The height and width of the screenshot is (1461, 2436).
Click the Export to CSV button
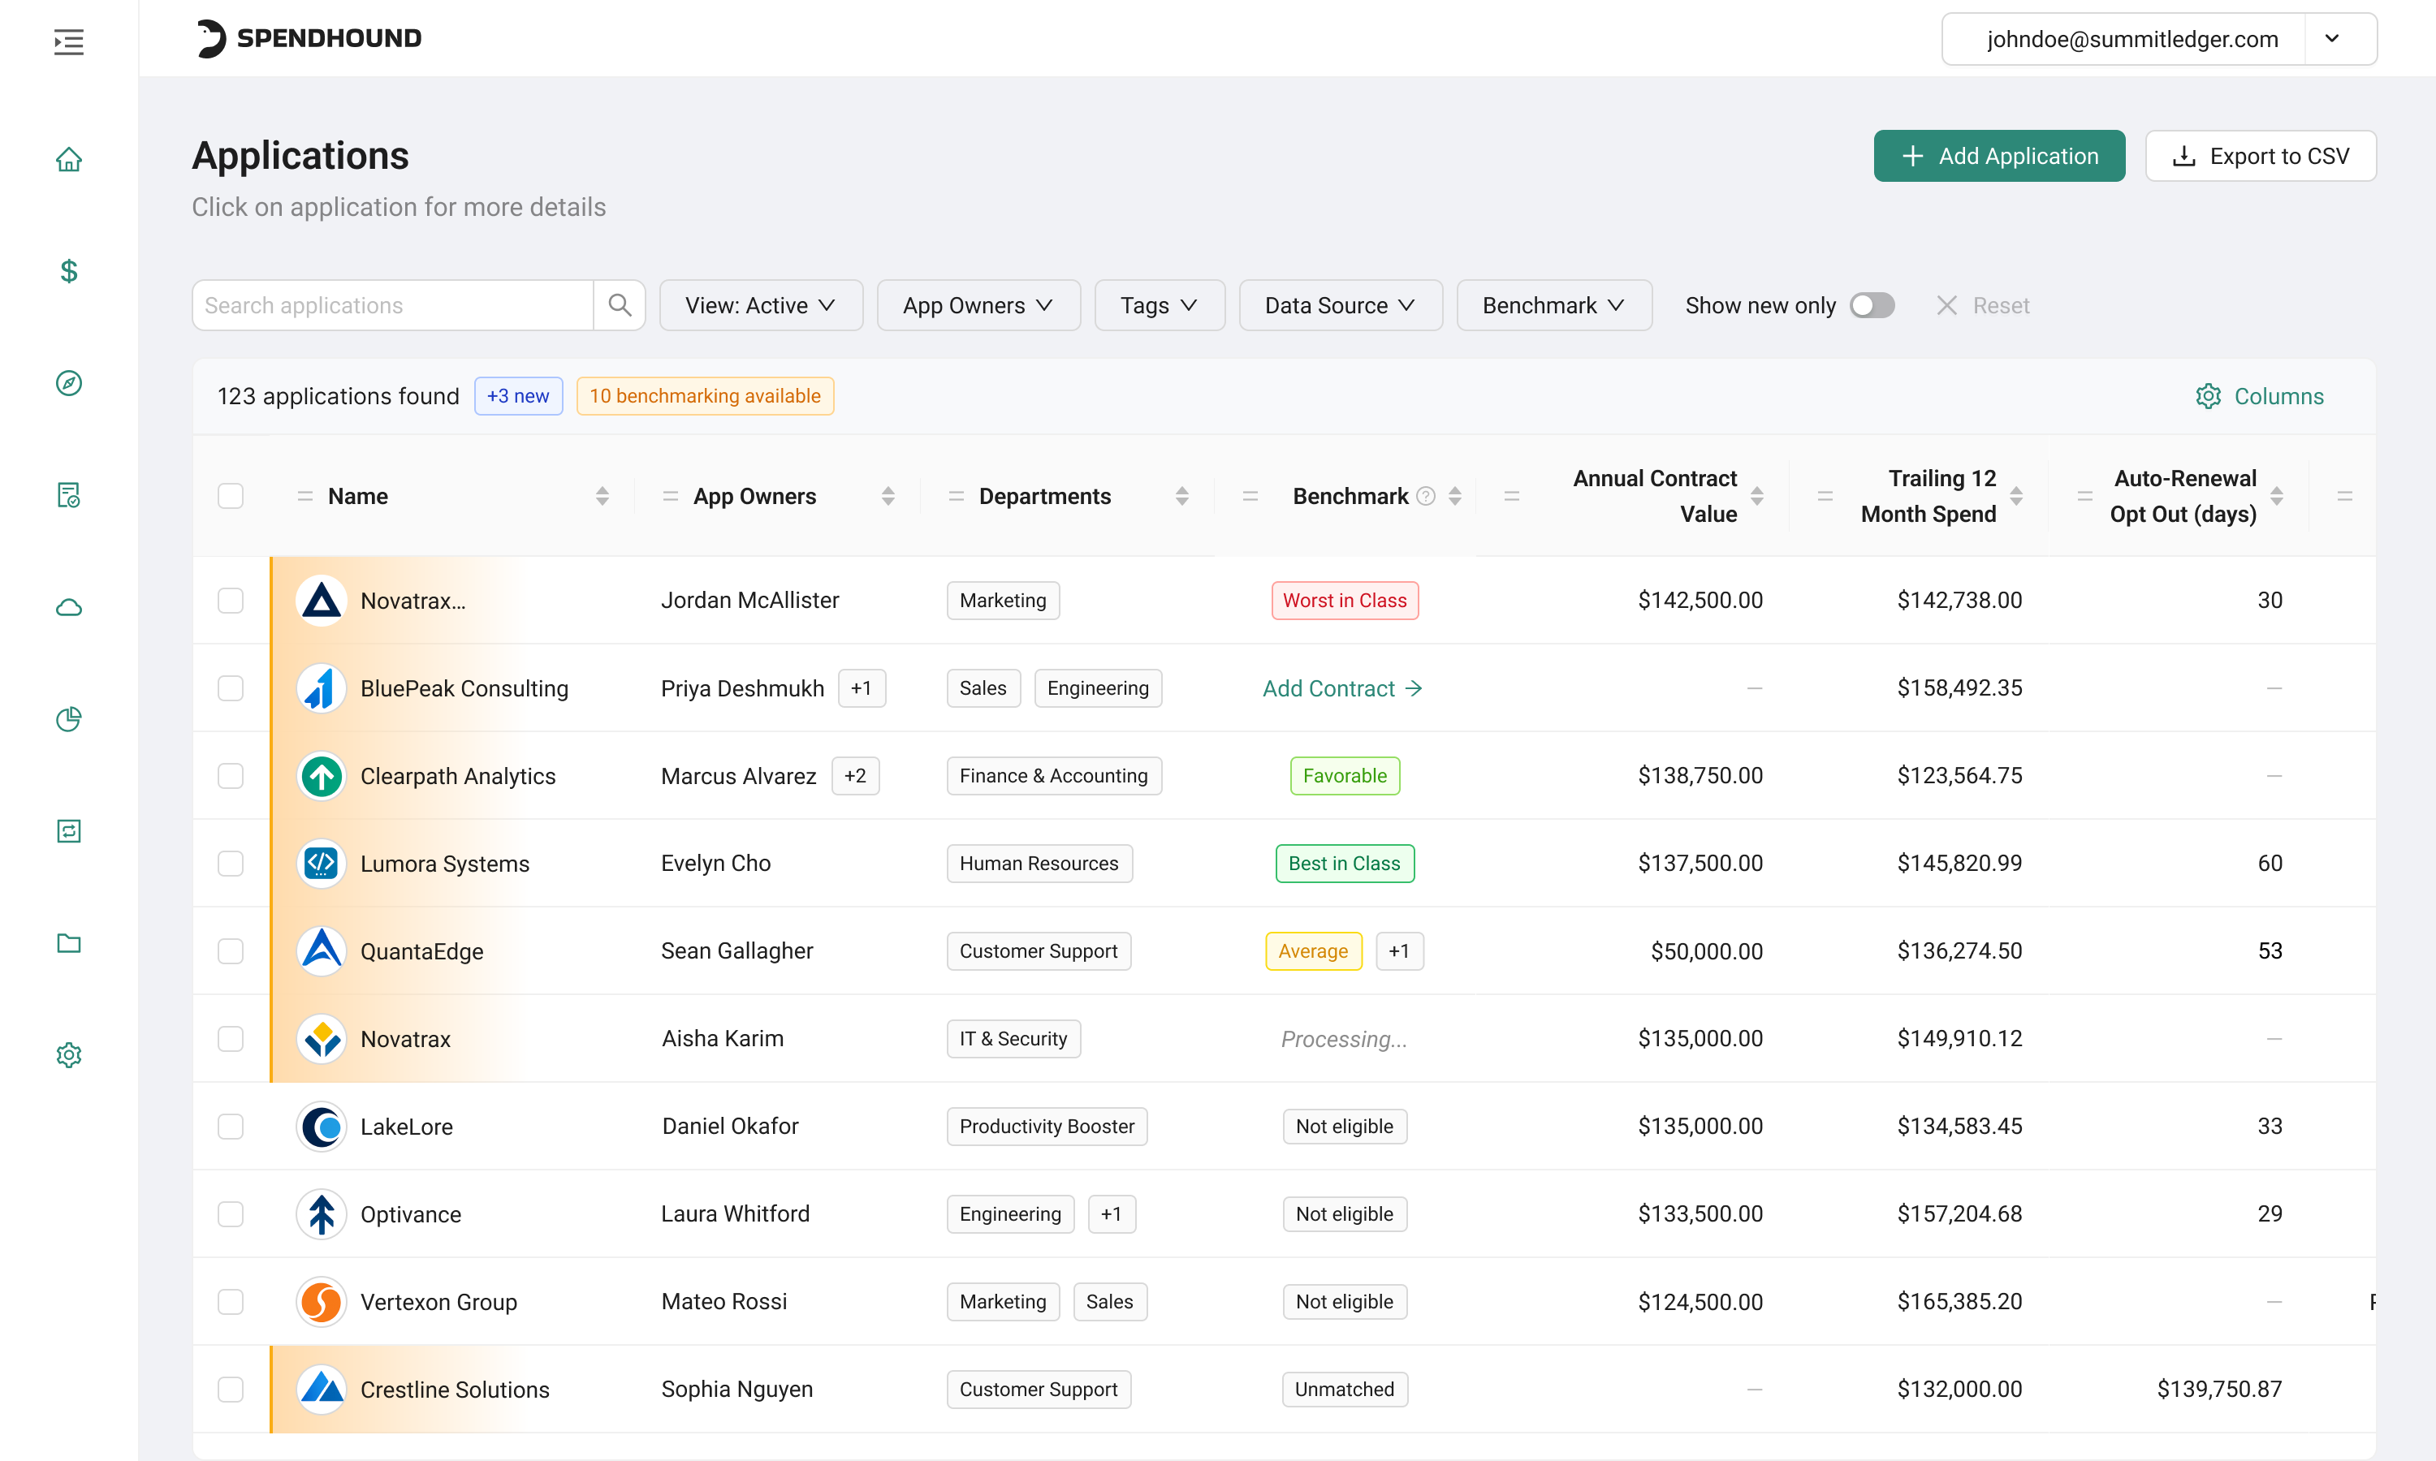click(2261, 156)
